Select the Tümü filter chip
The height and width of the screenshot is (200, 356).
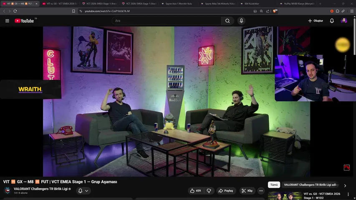tap(274, 185)
